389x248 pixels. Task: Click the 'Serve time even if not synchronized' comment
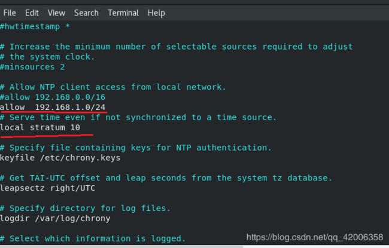(x=138, y=118)
